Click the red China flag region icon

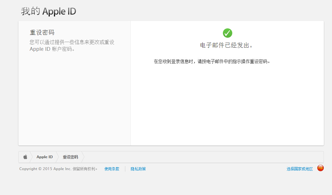320,168
